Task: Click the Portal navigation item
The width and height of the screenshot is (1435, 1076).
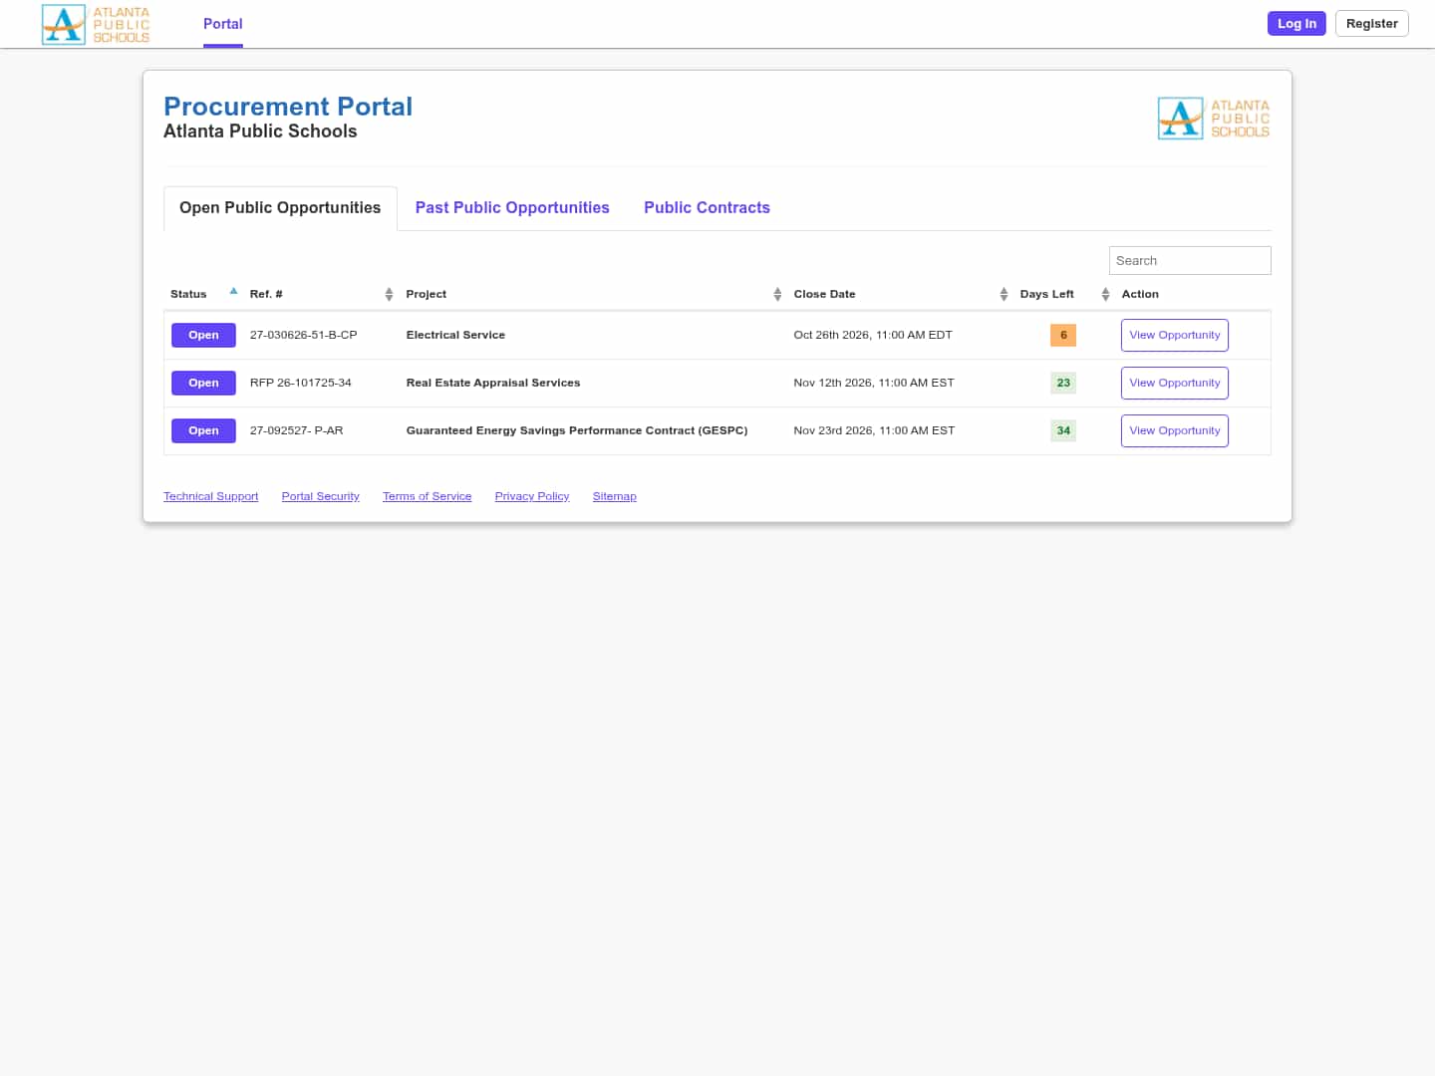Action: pyautogui.click(x=223, y=24)
